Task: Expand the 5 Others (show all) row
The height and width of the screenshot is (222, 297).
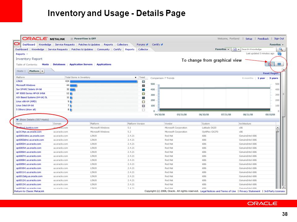Action: (x=26, y=109)
